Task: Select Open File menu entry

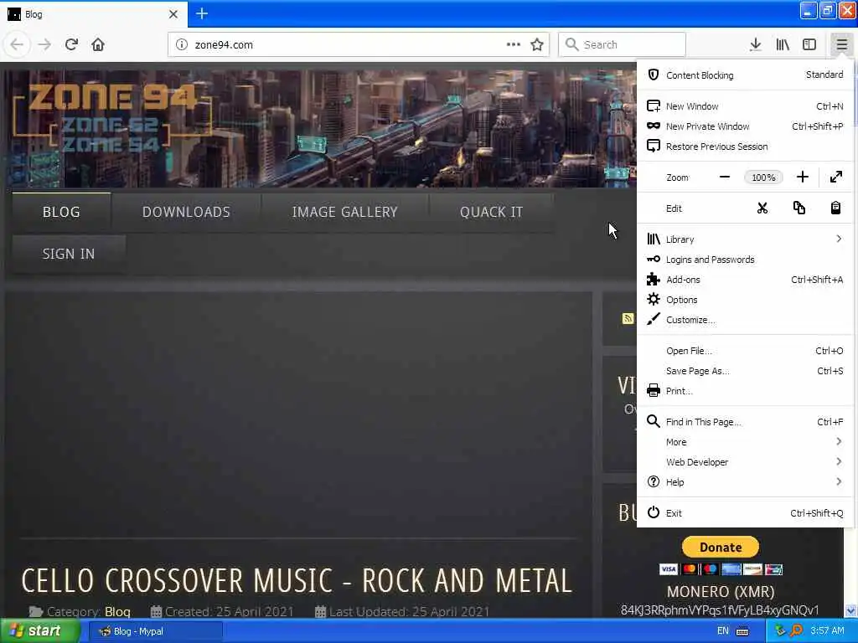Action: click(x=745, y=351)
